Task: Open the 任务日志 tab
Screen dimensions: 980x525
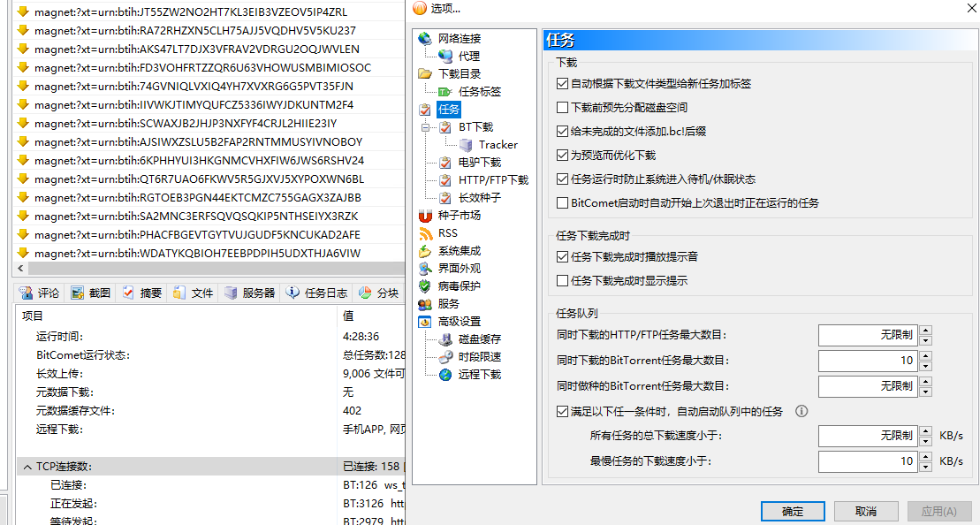Action: pyautogui.click(x=317, y=293)
